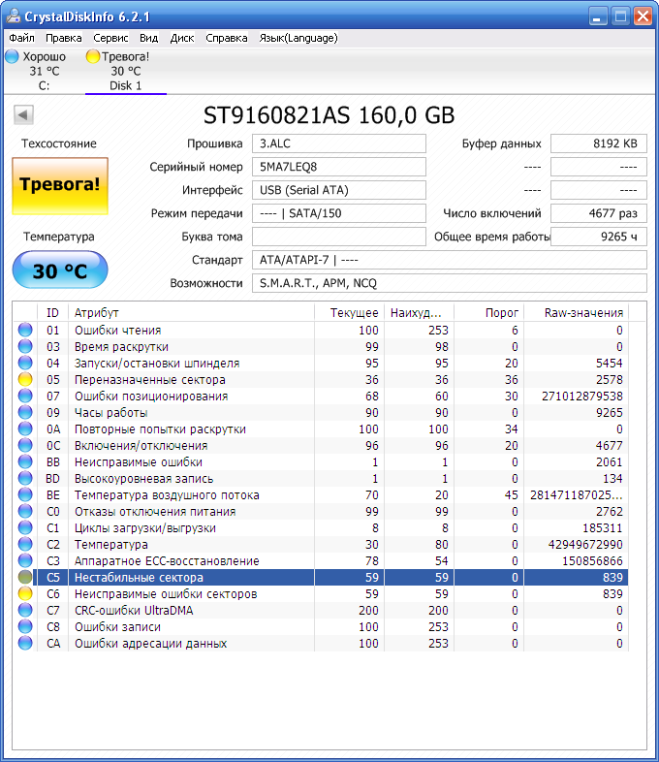659x762 pixels.
Task: Click the Возможности field S.M.A.R.T., APM, NCQ
Action: [x=450, y=283]
